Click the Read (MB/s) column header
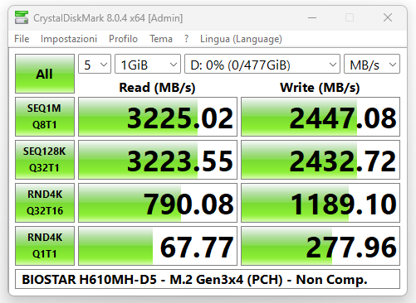This screenshot has width=416, height=303. click(x=157, y=88)
